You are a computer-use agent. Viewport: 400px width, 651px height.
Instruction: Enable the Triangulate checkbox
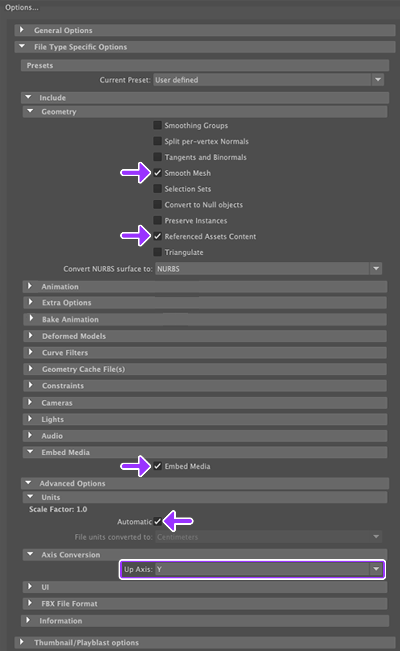pyautogui.click(x=158, y=252)
